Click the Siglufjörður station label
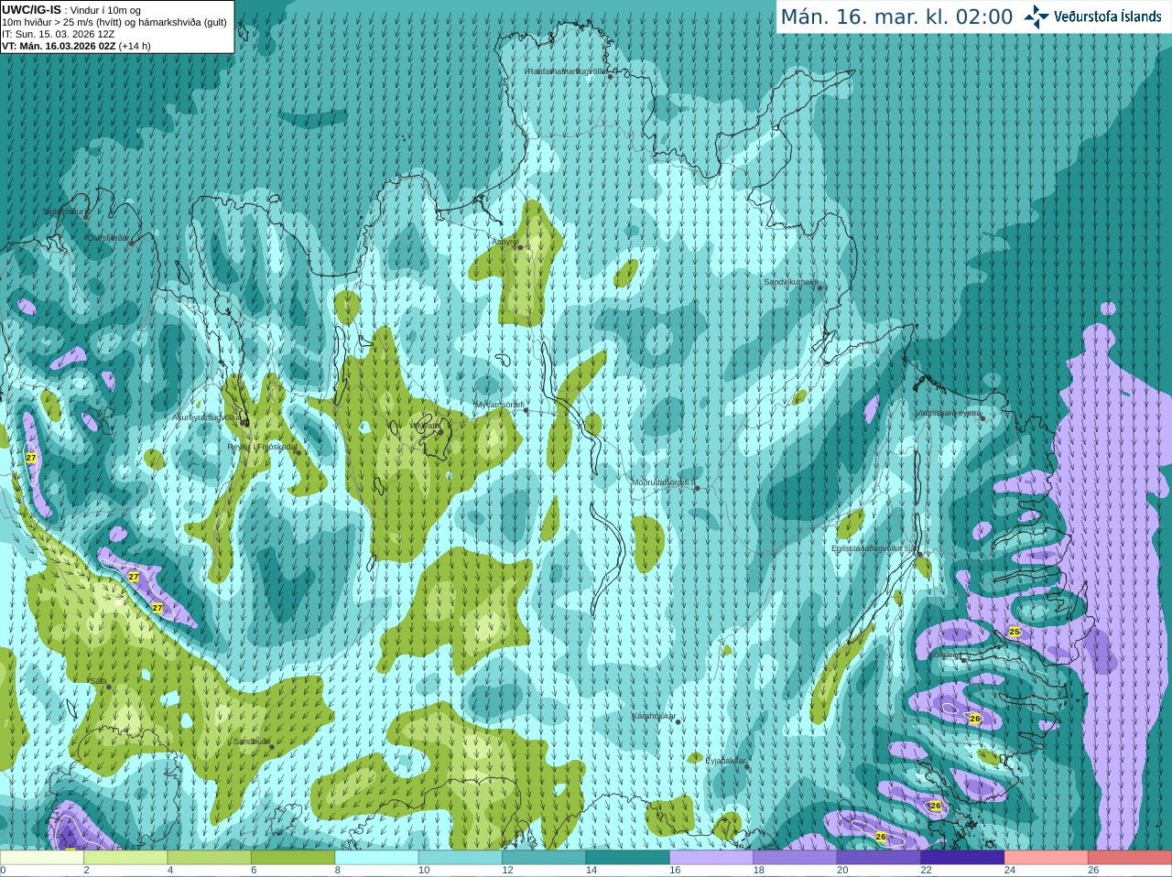Image resolution: width=1172 pixels, height=877 pixels. click(64, 211)
